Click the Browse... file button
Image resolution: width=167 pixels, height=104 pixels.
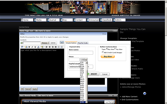click(45, 43)
